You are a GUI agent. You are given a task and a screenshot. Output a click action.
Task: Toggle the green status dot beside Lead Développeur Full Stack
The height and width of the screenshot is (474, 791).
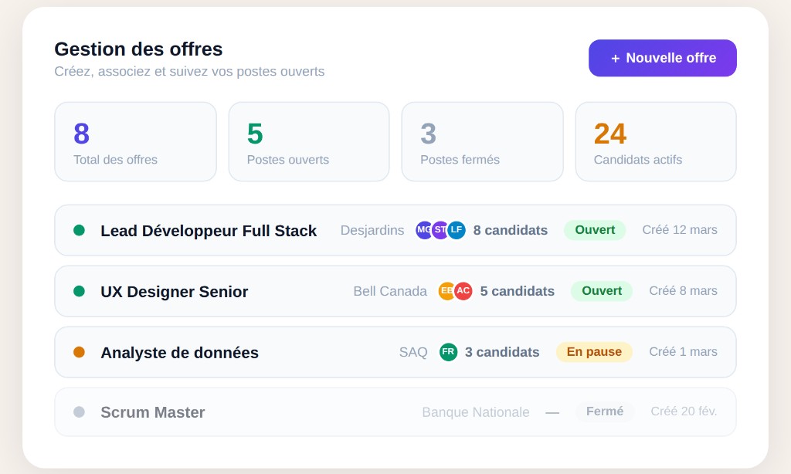pos(78,230)
